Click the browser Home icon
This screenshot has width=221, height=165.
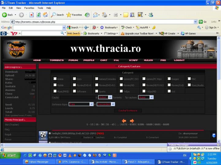[45, 15]
